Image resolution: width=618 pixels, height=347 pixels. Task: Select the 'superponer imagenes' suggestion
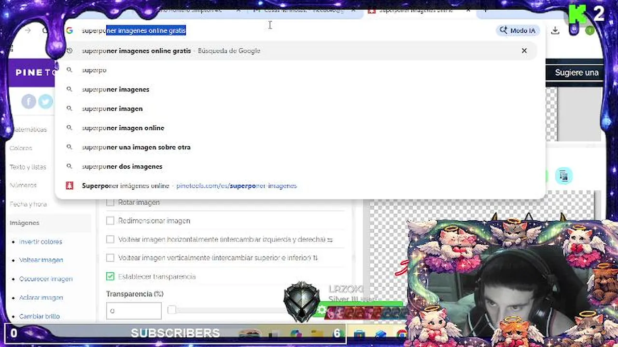pyautogui.click(x=115, y=89)
